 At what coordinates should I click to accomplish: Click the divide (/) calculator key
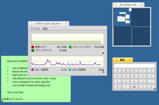click(151, 76)
